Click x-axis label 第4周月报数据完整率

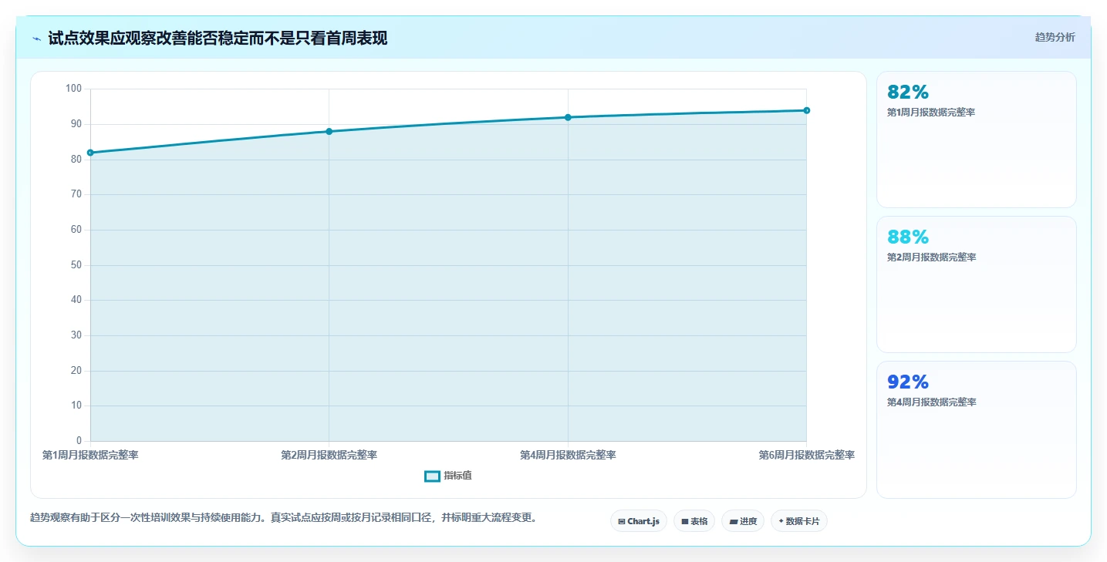(568, 455)
